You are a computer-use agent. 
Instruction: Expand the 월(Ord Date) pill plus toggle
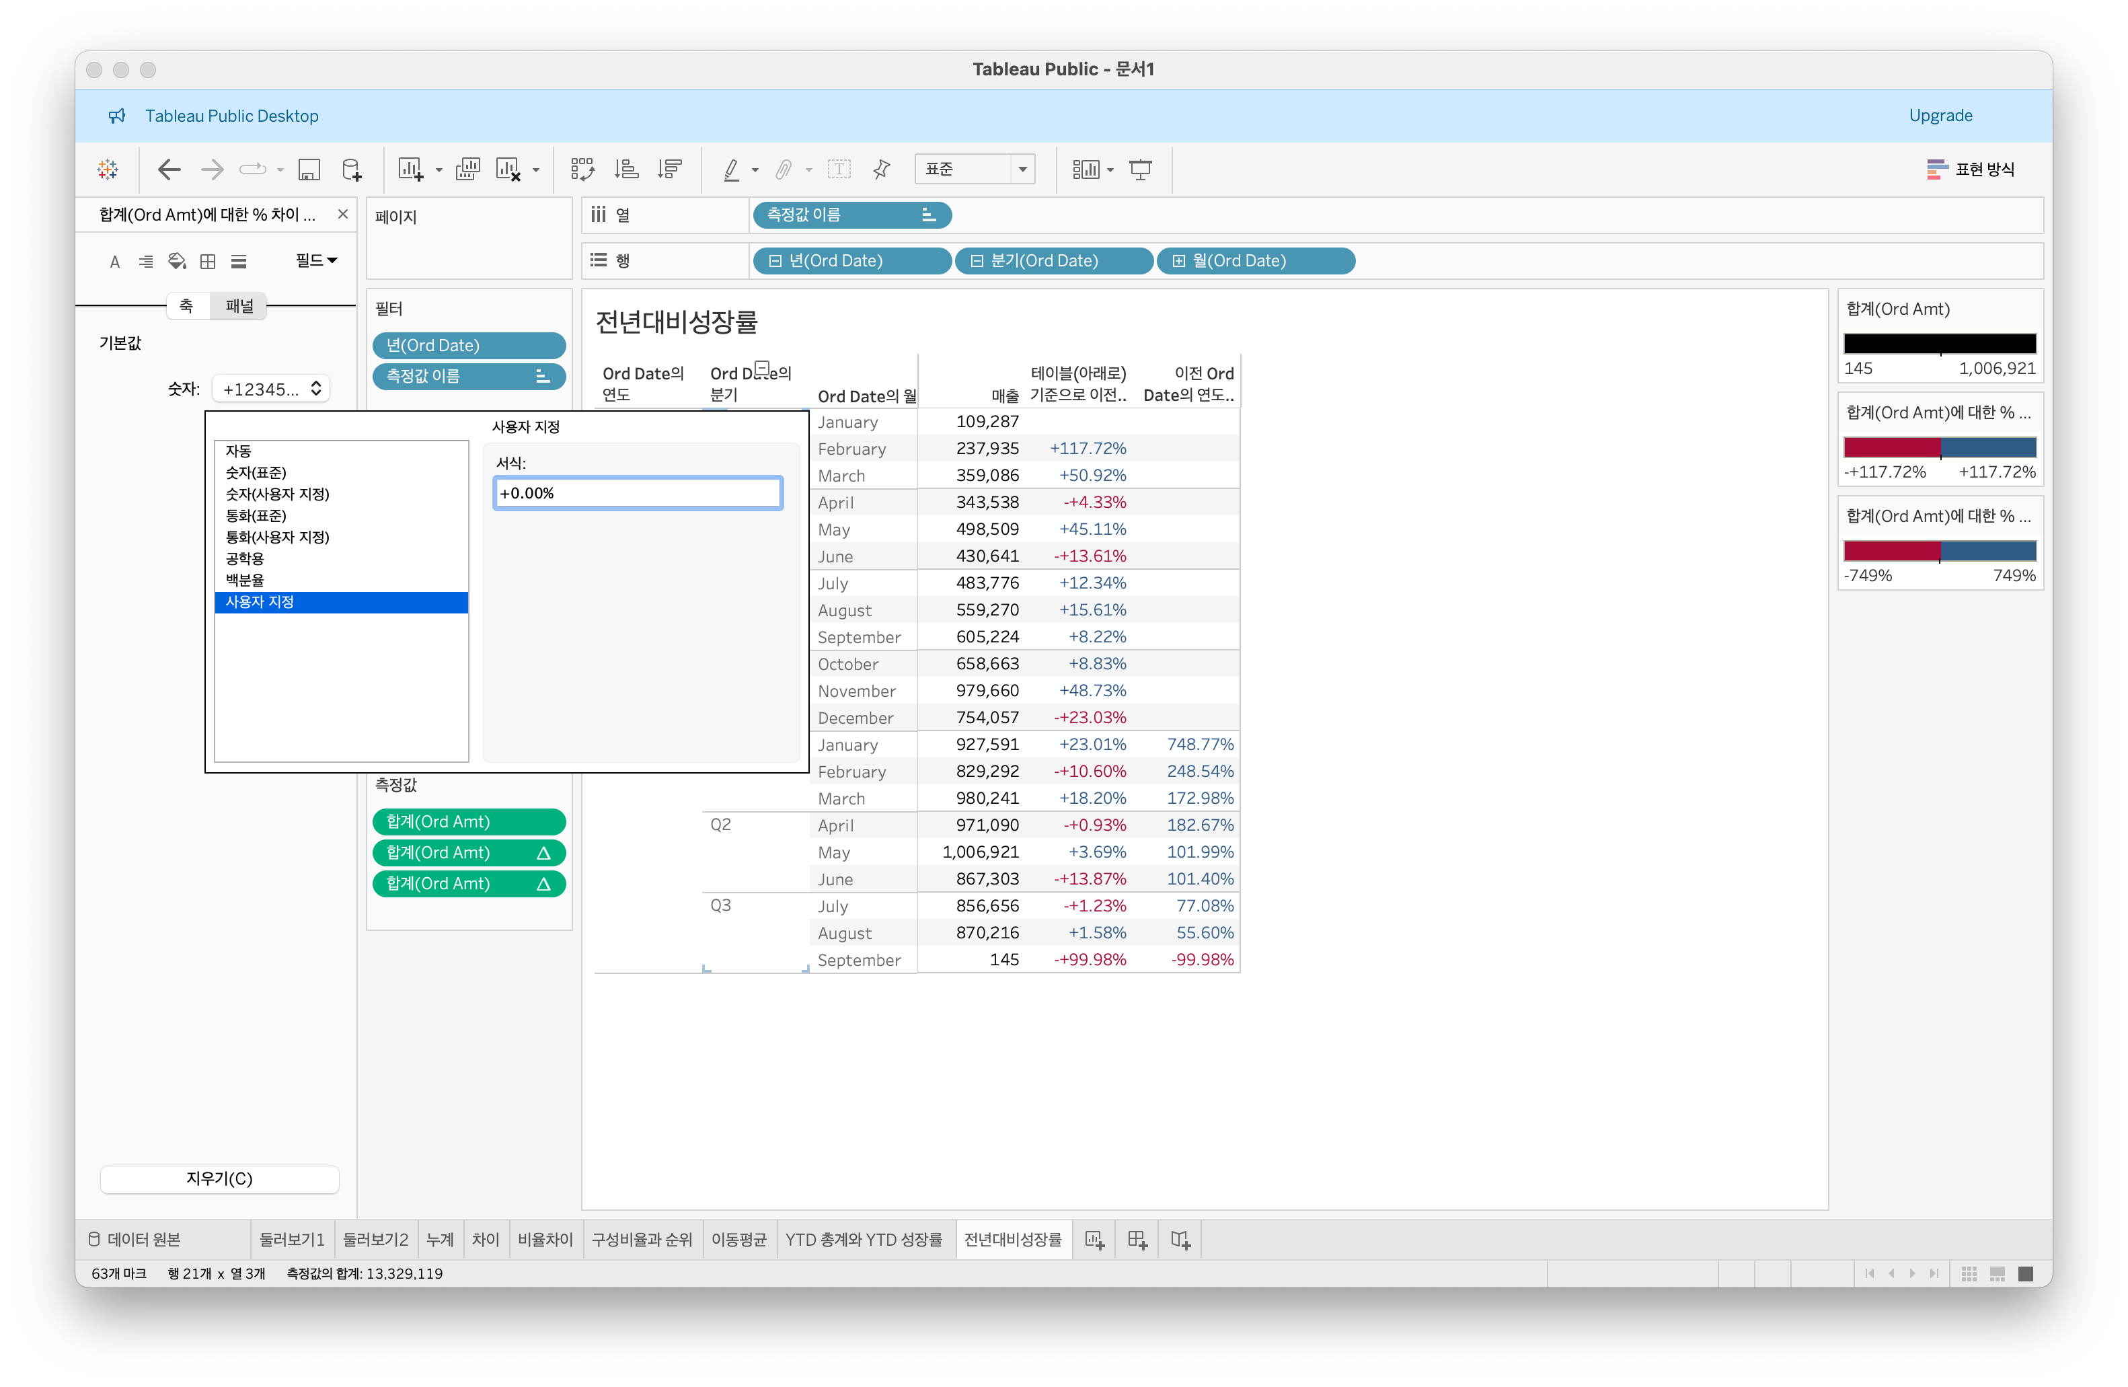pyautogui.click(x=1178, y=261)
